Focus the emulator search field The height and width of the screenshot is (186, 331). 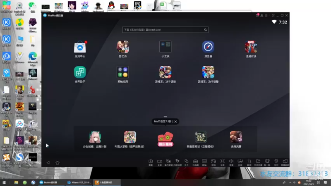coord(165,30)
